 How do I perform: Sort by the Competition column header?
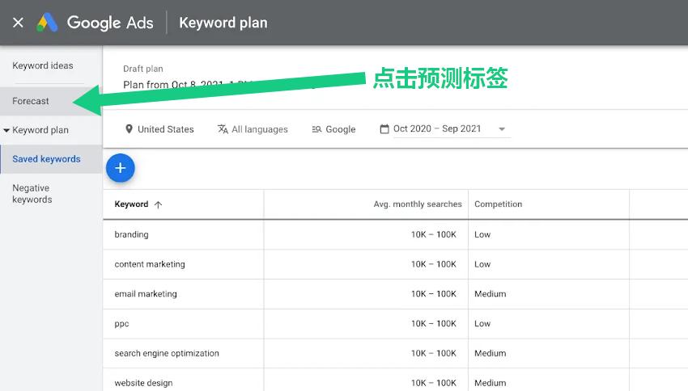tap(498, 204)
